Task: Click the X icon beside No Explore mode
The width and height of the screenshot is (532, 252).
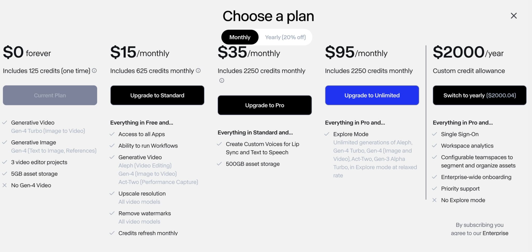Action: (434, 200)
